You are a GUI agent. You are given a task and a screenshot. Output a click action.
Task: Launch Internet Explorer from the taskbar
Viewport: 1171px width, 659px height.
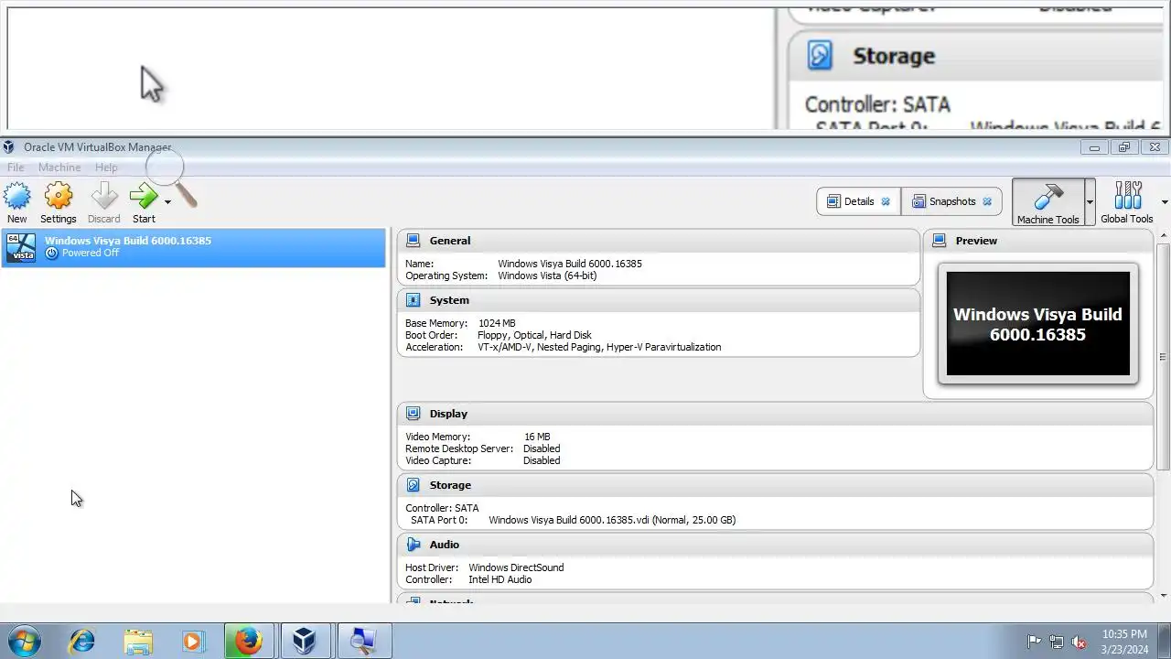(x=82, y=641)
